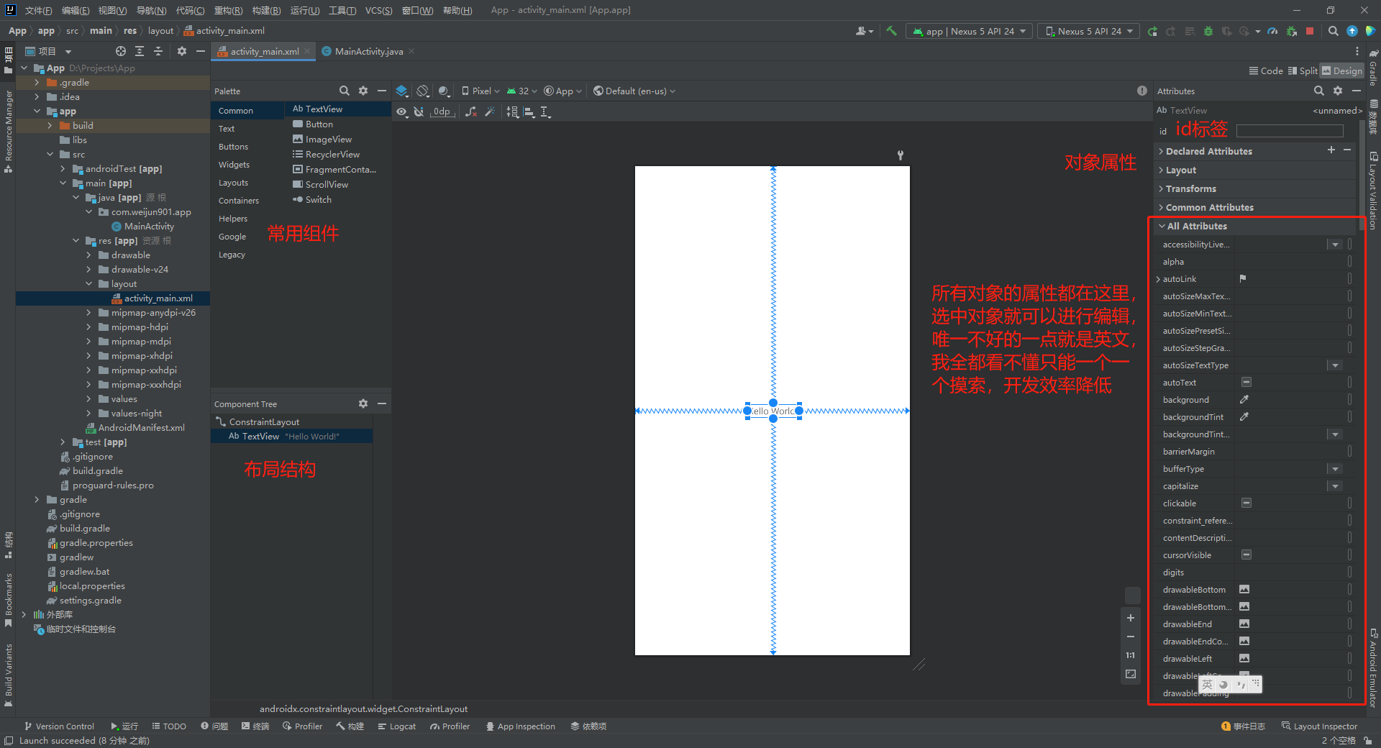Stop the running app with red square icon

1311,32
